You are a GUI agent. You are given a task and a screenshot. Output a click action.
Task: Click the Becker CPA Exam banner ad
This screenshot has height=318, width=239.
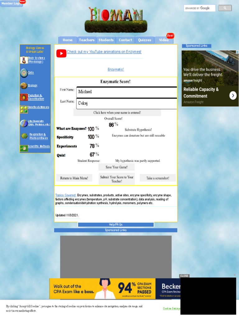[115, 288]
